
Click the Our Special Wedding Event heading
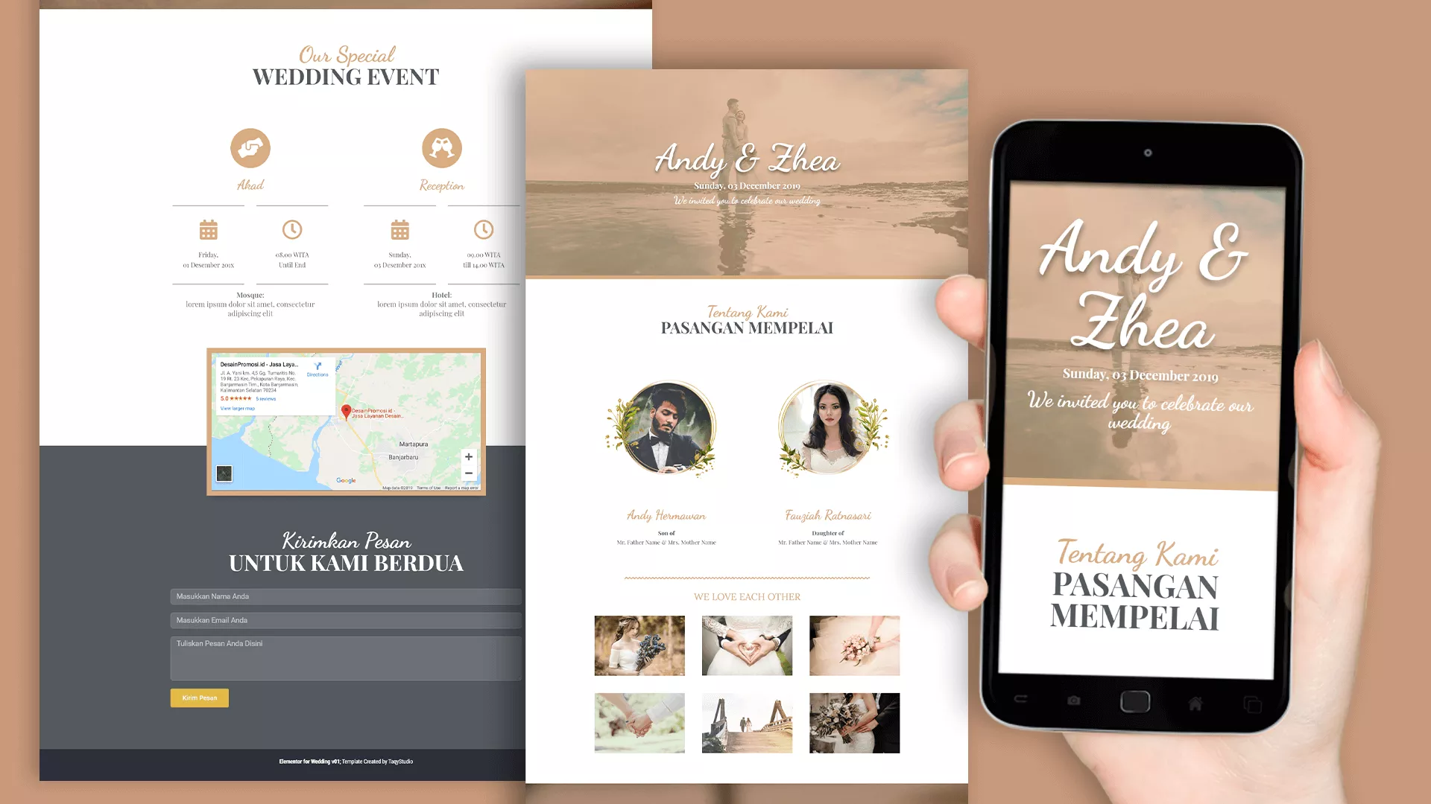(345, 66)
